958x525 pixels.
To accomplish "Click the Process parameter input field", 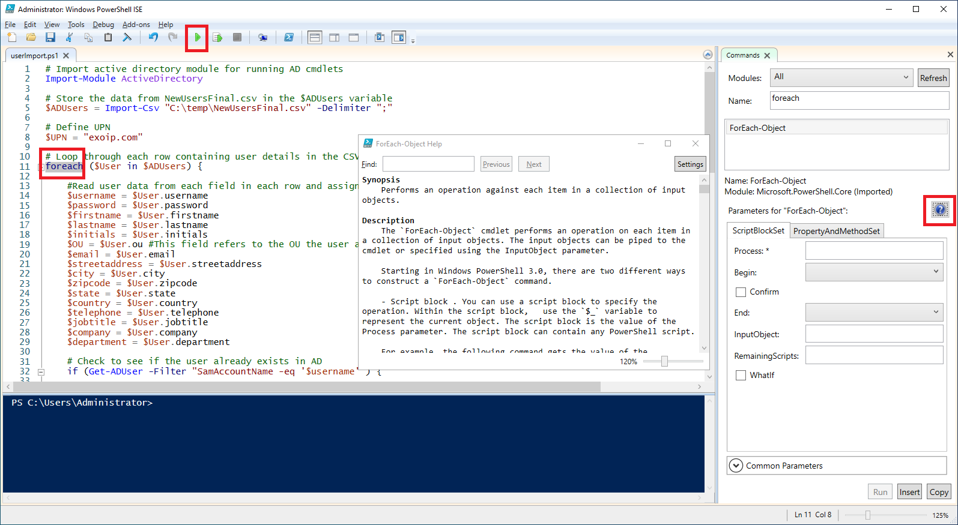I will [x=874, y=251].
